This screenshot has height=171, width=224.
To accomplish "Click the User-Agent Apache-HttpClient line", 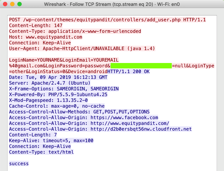I will click(x=83, y=48).
